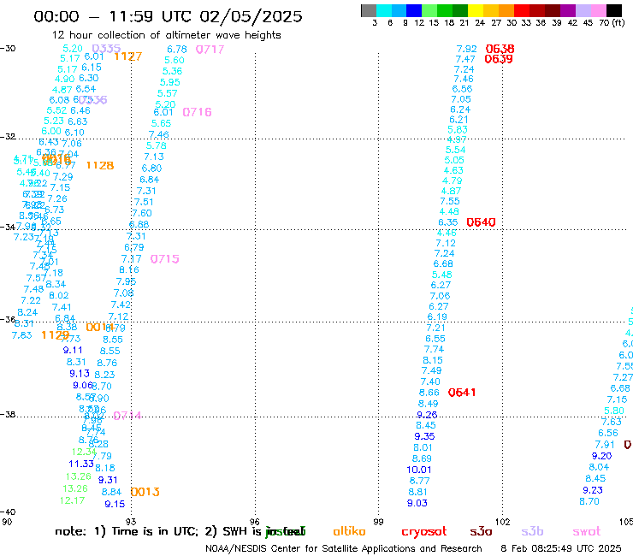Click the purple legend swatch before 42
The image size is (633, 556).
coord(568,10)
